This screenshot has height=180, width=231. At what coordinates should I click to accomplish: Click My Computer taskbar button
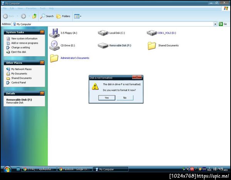coord(111,169)
